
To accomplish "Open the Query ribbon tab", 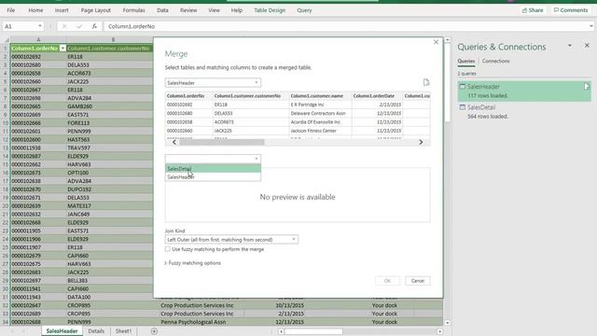I will click(x=304, y=10).
